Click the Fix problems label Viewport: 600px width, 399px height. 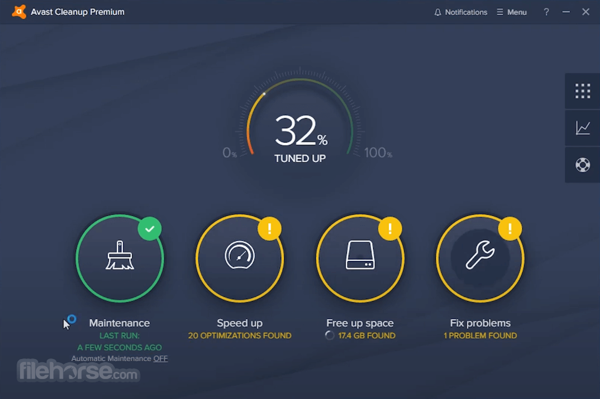coord(480,323)
